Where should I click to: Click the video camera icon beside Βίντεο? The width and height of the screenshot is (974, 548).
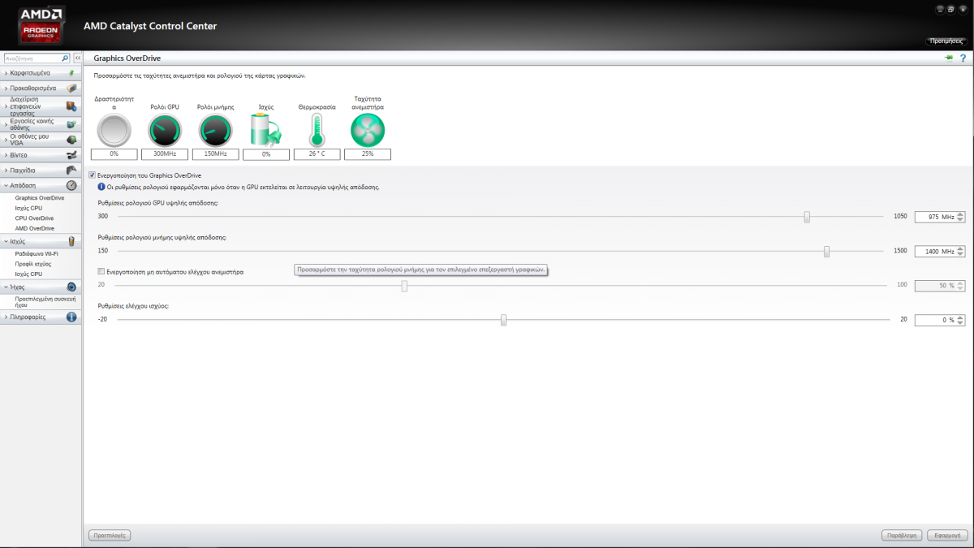point(71,155)
